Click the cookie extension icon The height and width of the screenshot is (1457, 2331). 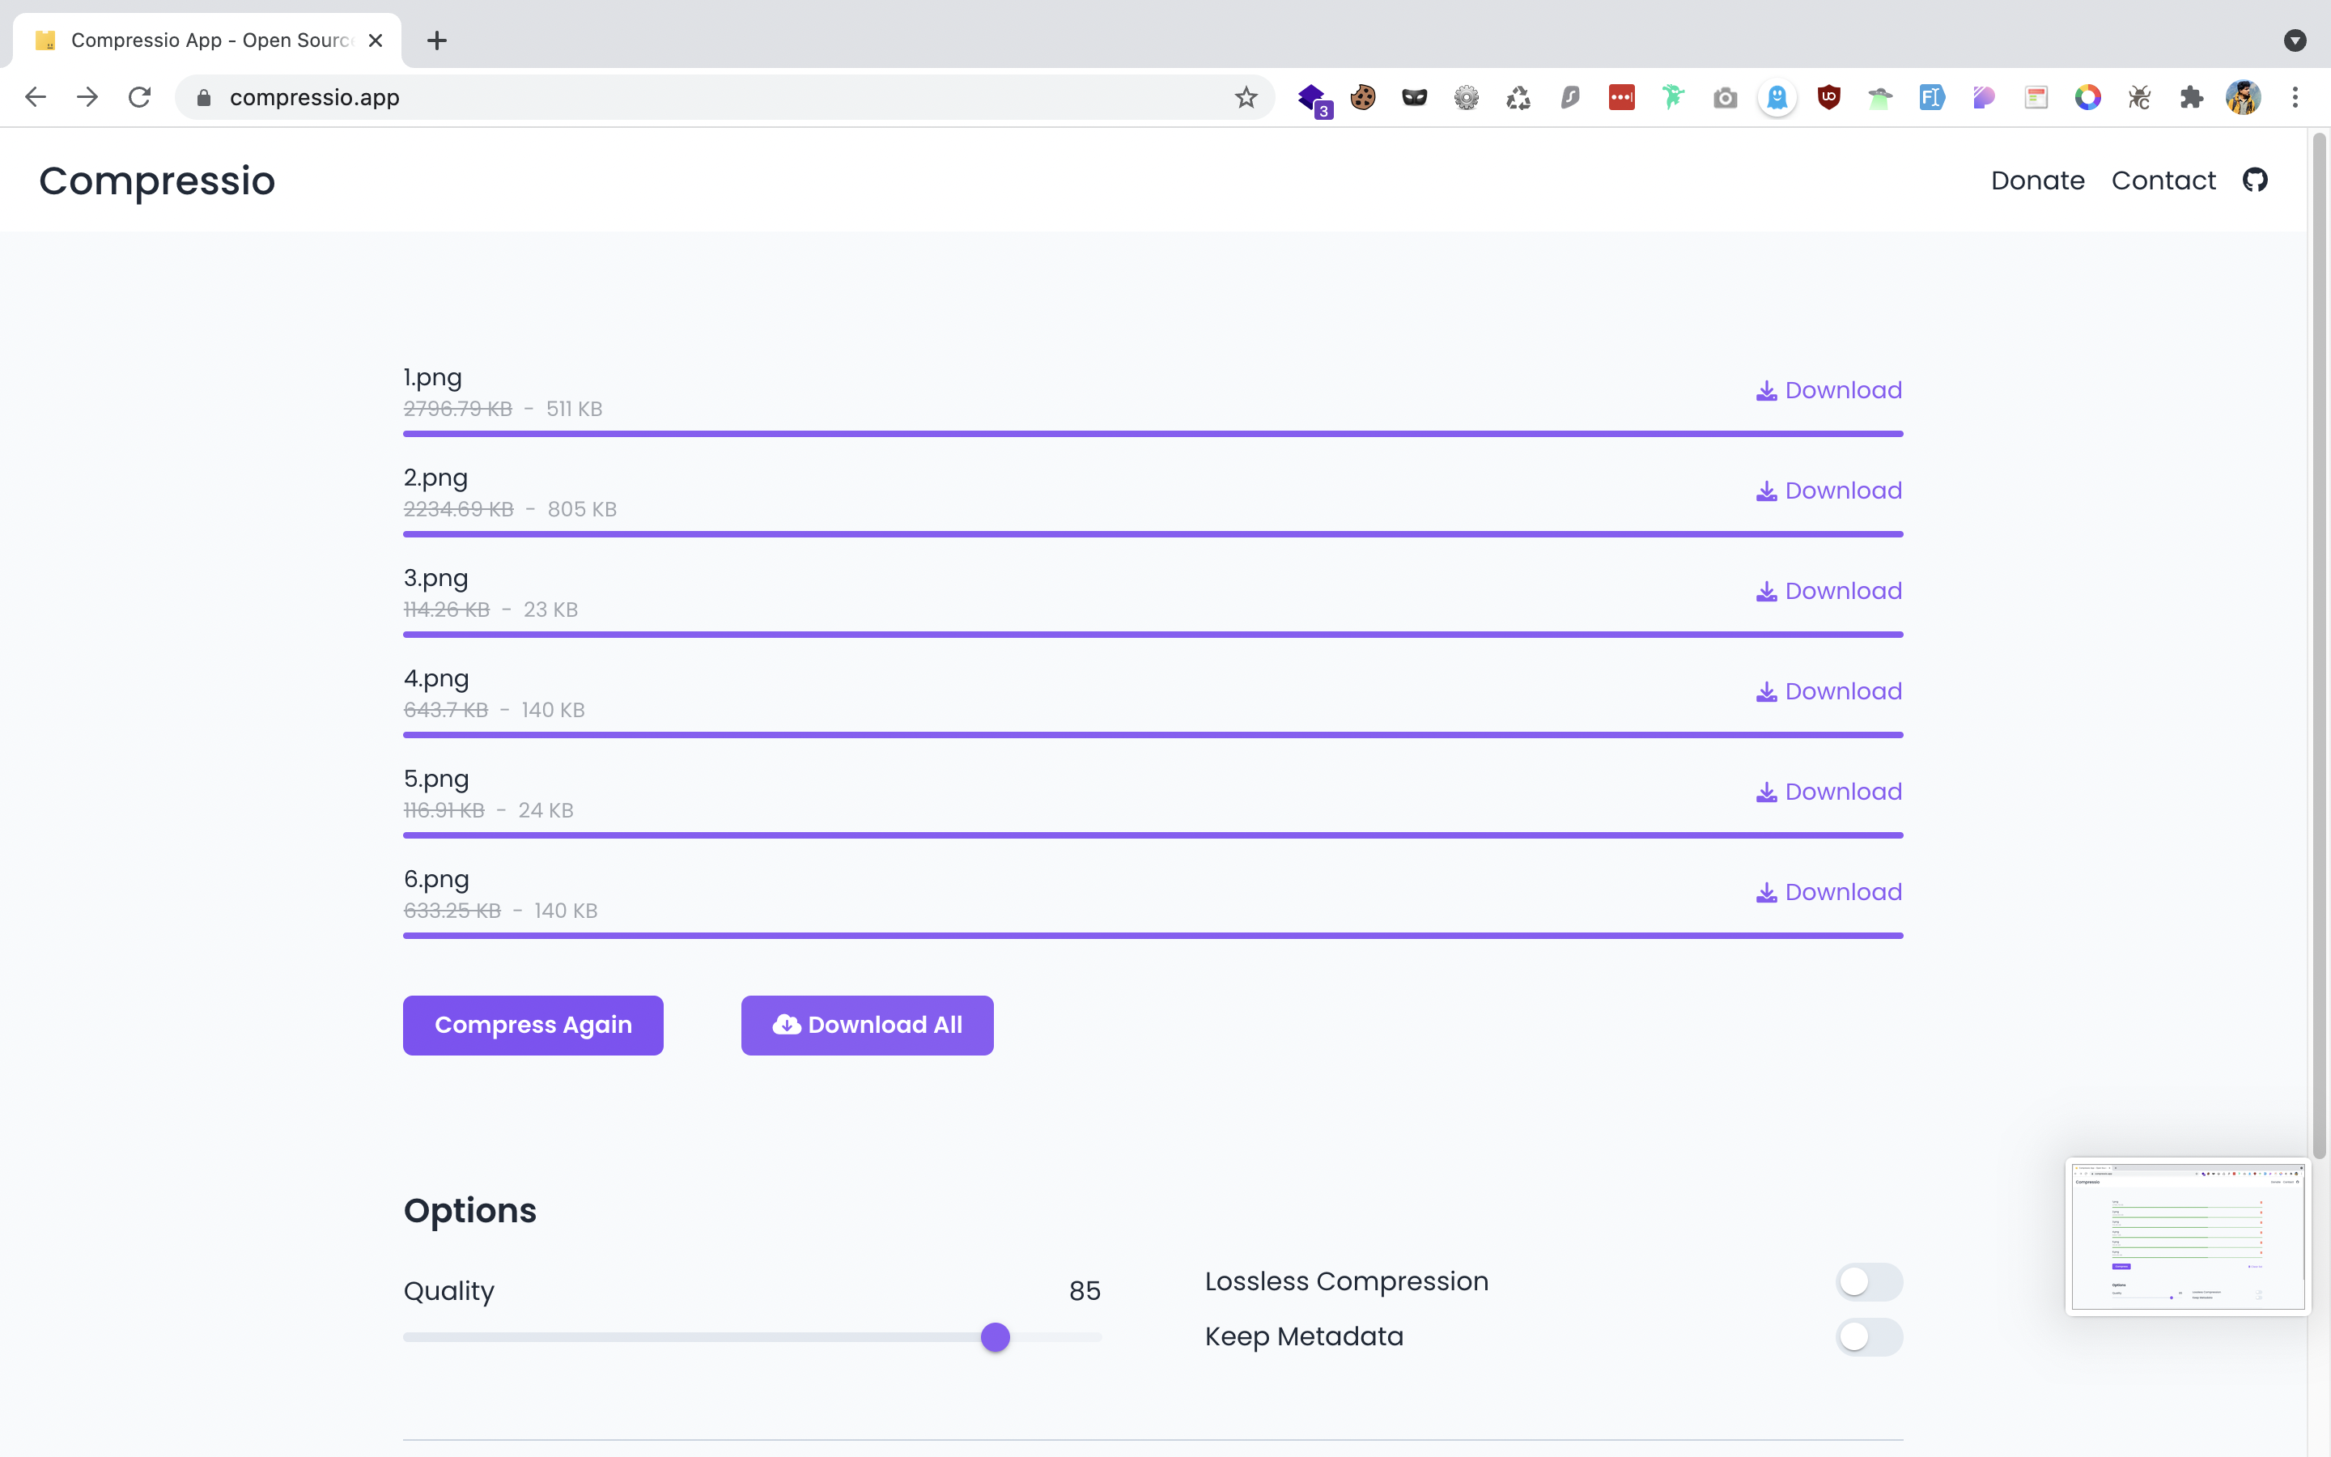1362,97
